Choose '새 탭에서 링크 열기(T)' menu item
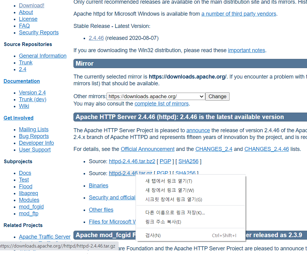 pyautogui.click(x=191, y=181)
